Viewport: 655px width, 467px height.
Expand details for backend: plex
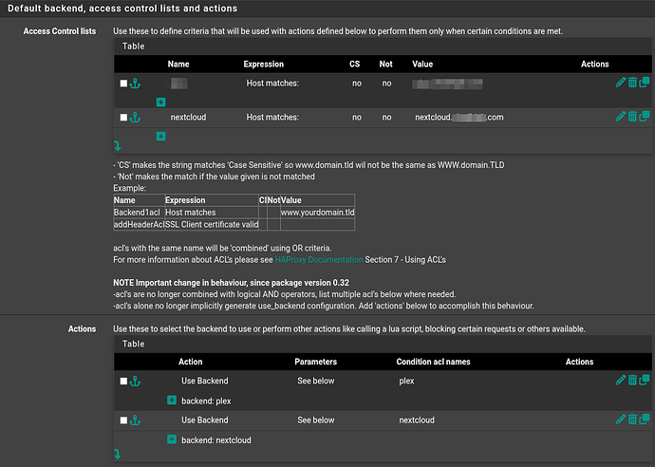click(x=172, y=401)
